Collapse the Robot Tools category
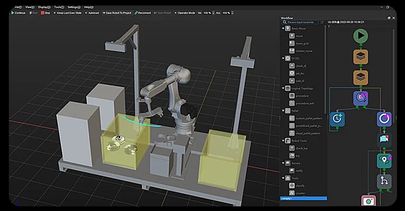The image size is (405, 211). tap(283, 141)
